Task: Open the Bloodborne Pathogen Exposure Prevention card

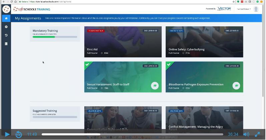Action: pos(204,77)
